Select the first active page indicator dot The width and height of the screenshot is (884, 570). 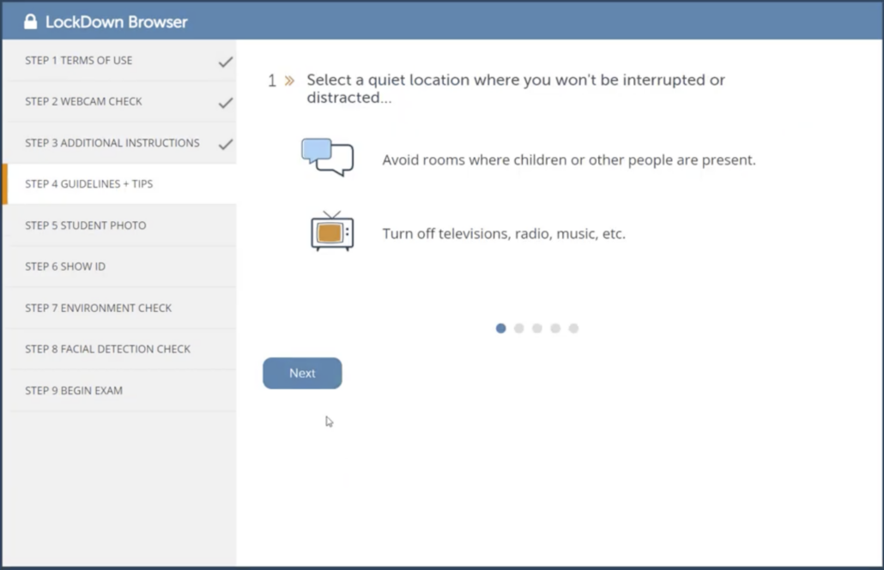click(500, 327)
